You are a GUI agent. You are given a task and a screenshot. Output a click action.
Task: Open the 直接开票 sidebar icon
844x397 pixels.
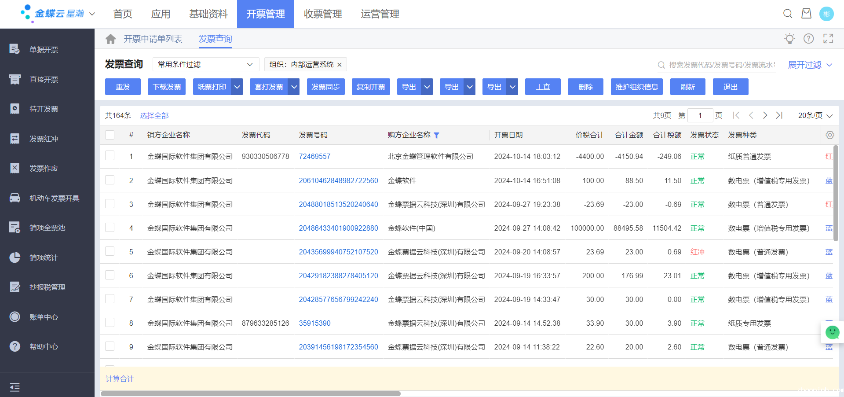click(15, 79)
